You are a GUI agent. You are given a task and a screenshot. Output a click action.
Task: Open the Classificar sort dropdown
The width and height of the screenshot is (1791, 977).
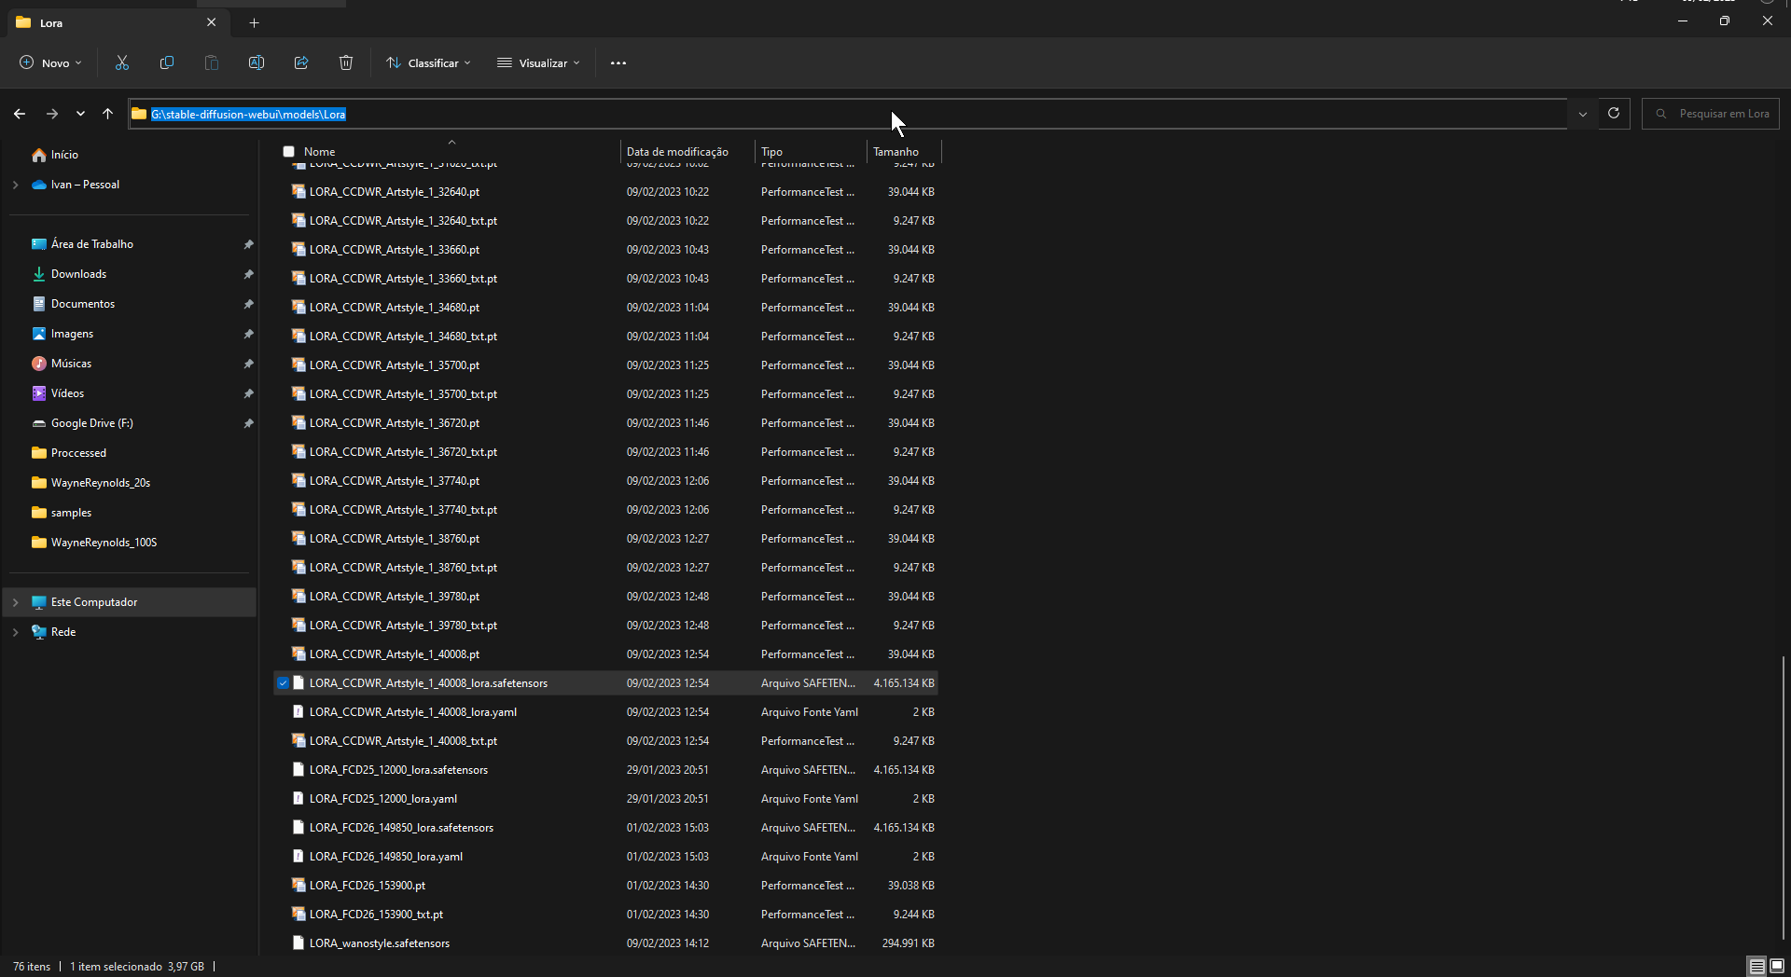427,62
